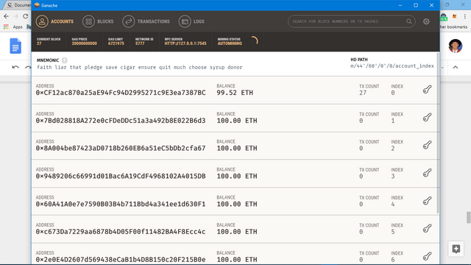The width and height of the screenshot is (471, 265).
Task: Minimize the Ganache window
Action: click(400, 5)
